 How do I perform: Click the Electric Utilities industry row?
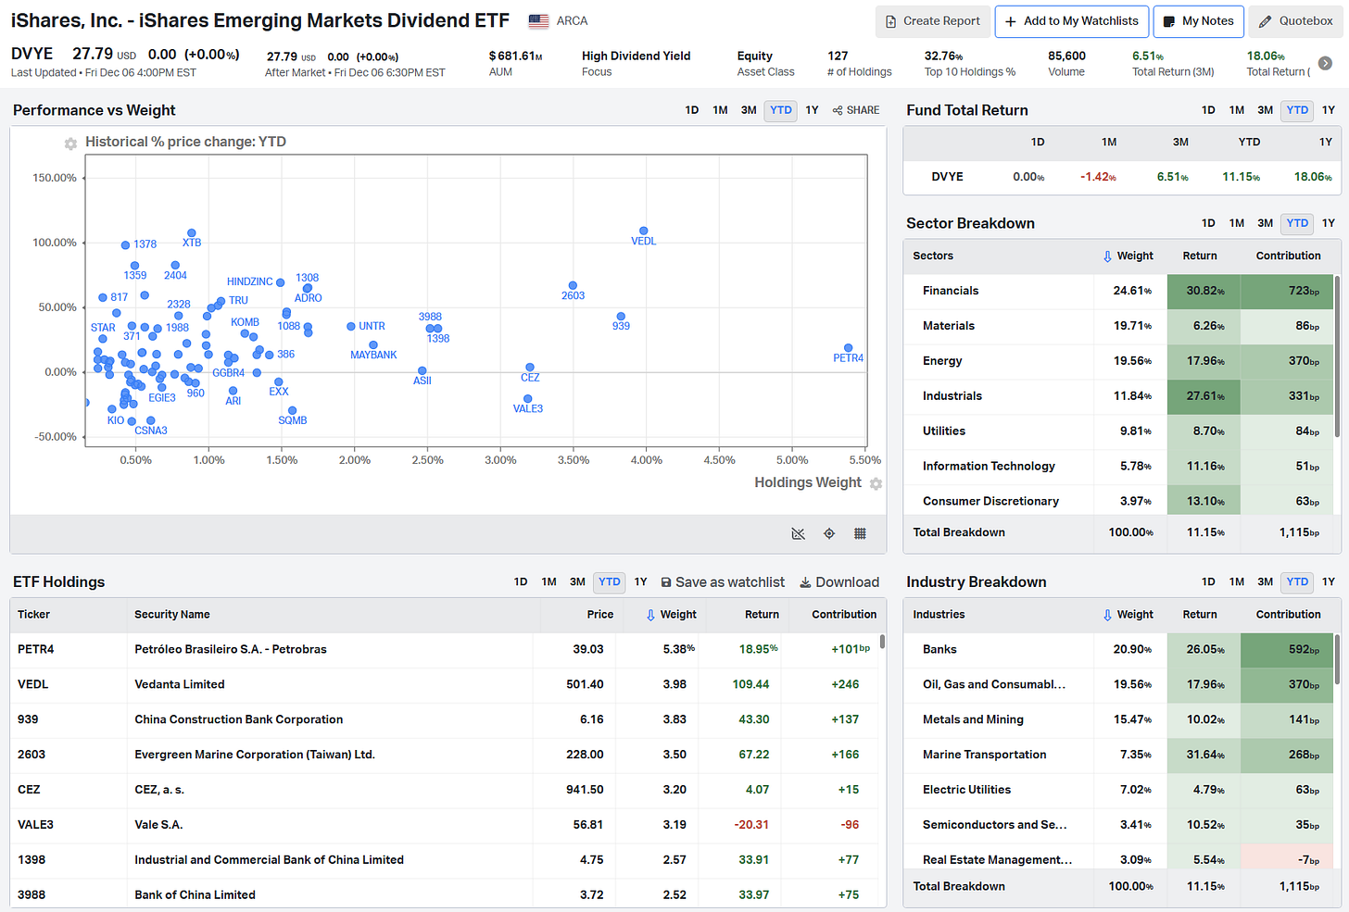click(1118, 791)
